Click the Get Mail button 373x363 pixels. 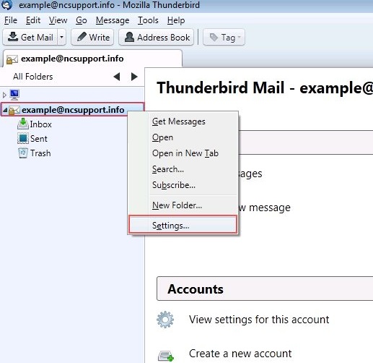point(30,38)
